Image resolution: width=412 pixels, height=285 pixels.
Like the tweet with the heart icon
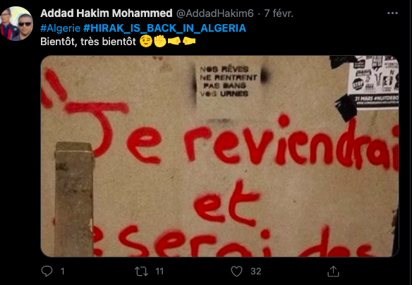(236, 272)
